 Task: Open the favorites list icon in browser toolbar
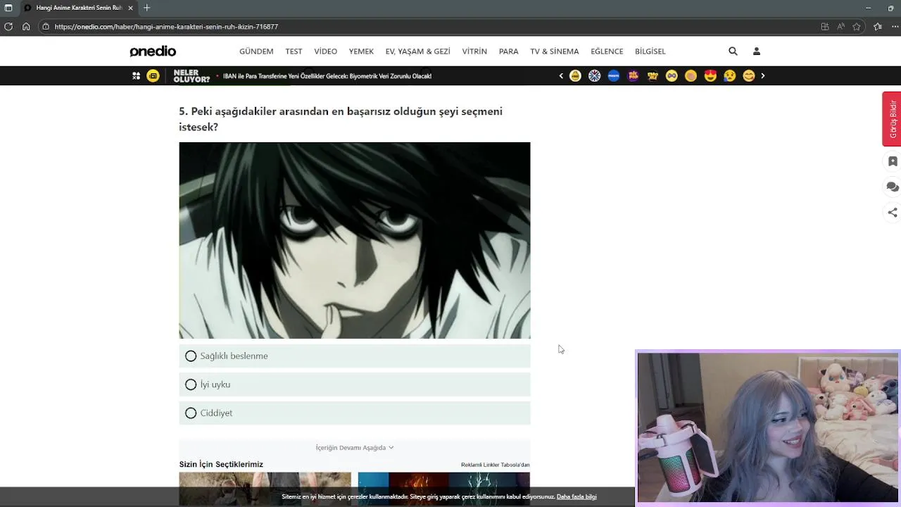point(878,27)
